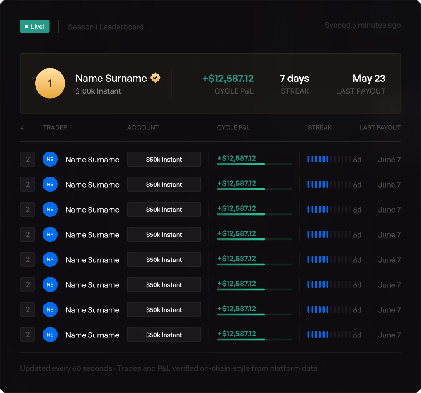Open the rank 1 trader Name Surname profile
The height and width of the screenshot is (393, 421).
111,79
